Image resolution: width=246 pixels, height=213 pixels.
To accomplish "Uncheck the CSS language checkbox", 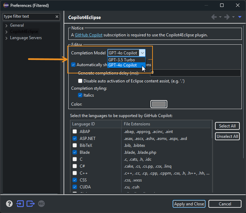I will coord(75,180).
